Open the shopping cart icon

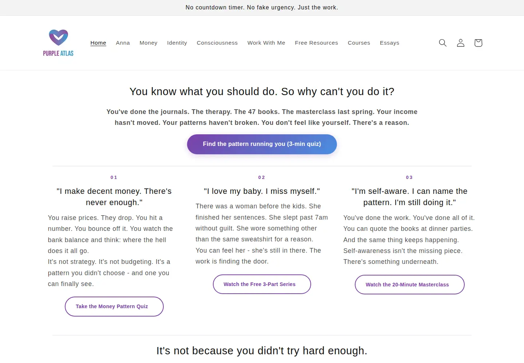[x=478, y=43]
